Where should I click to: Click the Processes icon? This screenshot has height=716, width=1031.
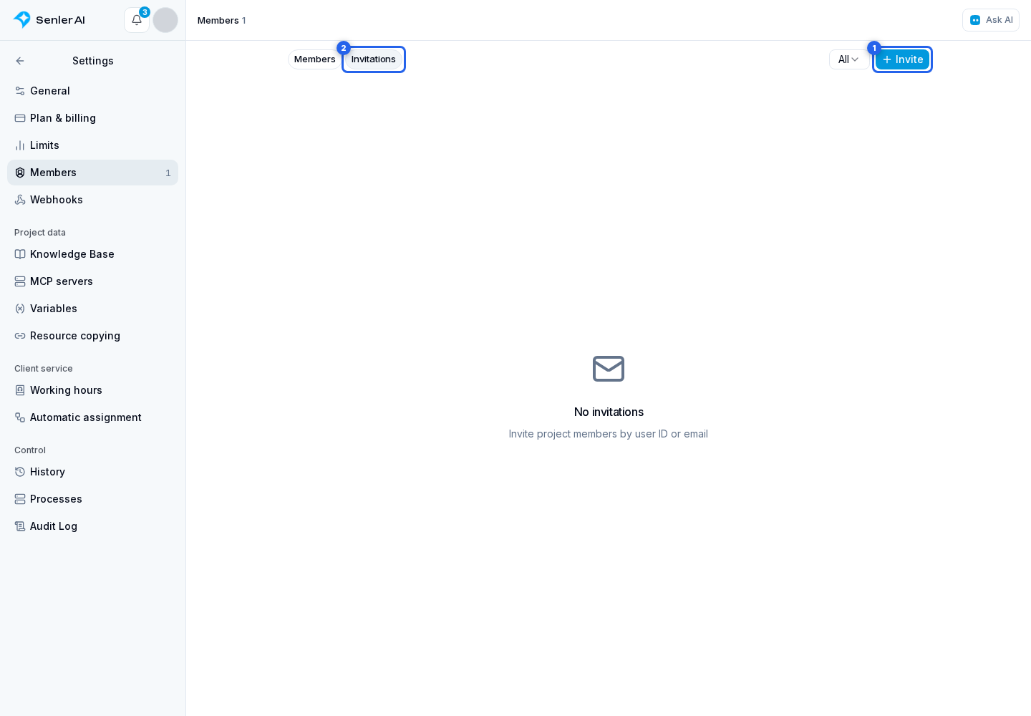tap(20, 499)
